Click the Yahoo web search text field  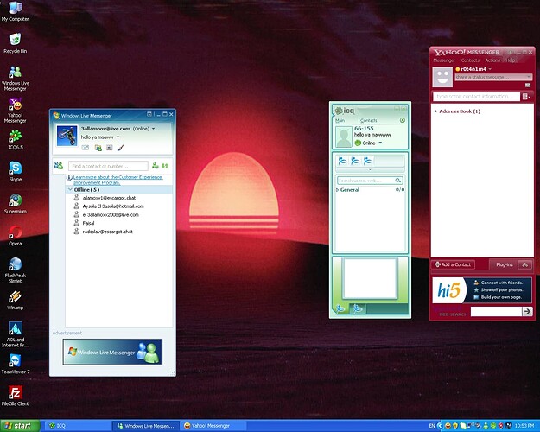496,311
